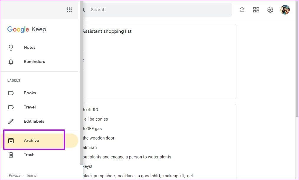
Task: Open the settings gear icon
Action: [270, 10]
